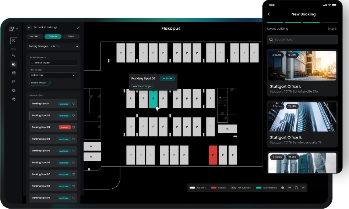Screen dimensions: 349x209
Task: Switch to the Location tab
Action: coord(35,36)
